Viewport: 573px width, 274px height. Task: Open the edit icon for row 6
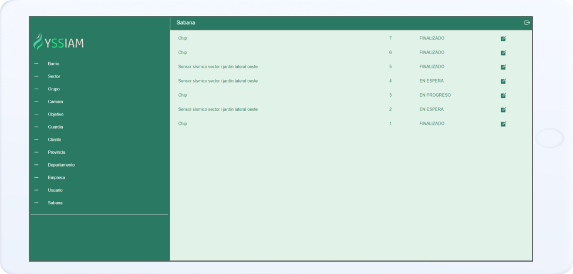click(503, 53)
